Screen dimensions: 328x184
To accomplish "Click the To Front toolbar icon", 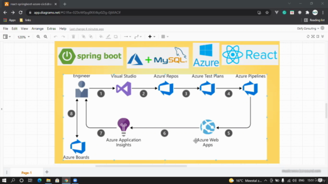I will tap(84, 37).
